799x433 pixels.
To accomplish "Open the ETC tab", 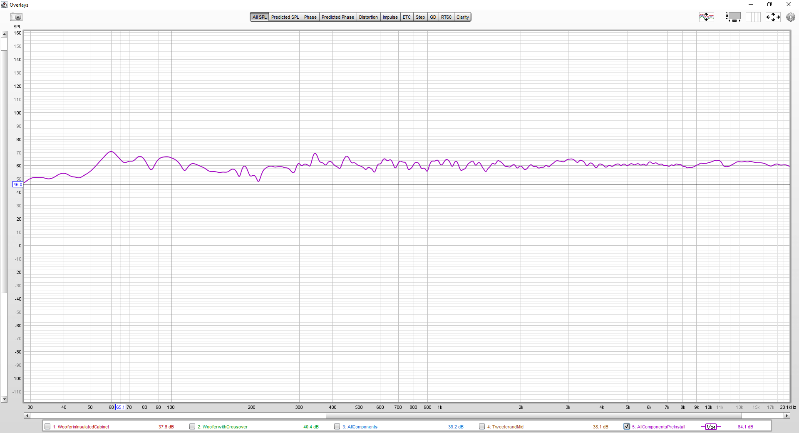I will tap(407, 17).
